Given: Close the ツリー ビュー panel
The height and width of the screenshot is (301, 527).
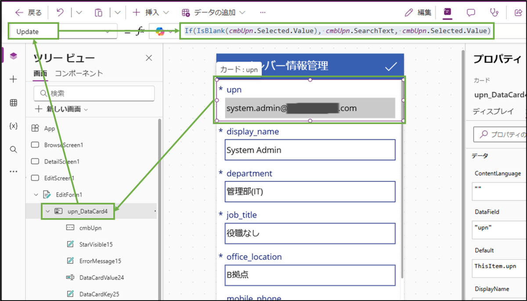Looking at the screenshot, I should click(x=149, y=58).
